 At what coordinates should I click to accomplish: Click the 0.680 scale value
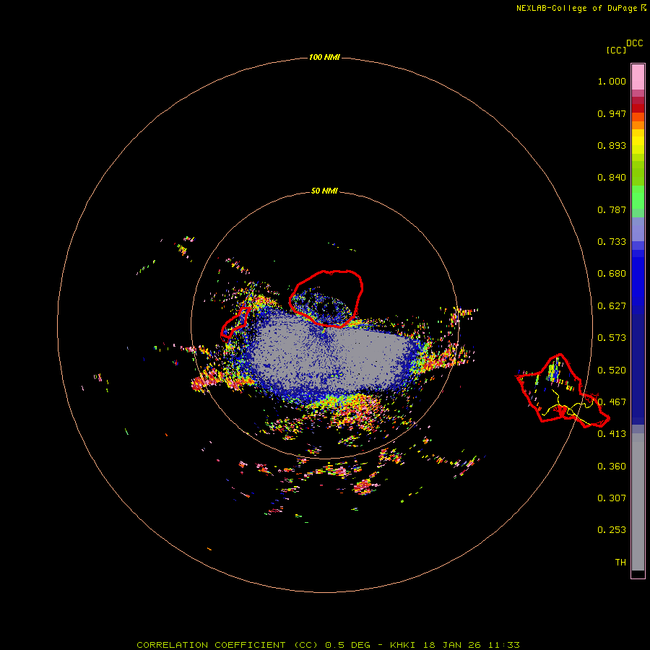coord(612,274)
